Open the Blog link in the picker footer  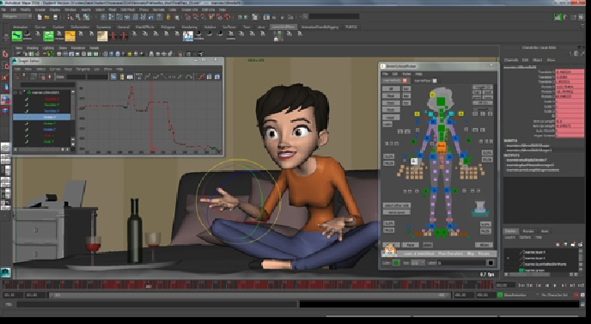(x=471, y=254)
